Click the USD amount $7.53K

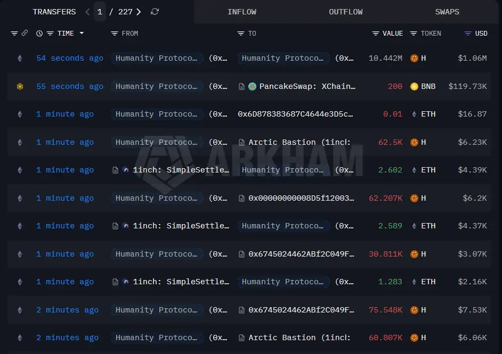pos(472,310)
